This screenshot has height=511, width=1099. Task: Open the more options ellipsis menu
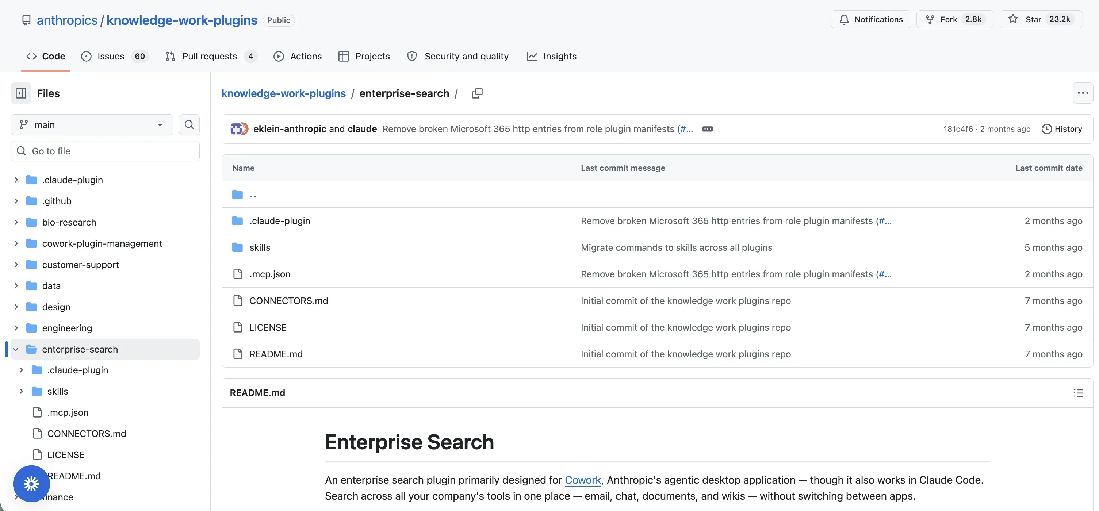click(x=1083, y=93)
